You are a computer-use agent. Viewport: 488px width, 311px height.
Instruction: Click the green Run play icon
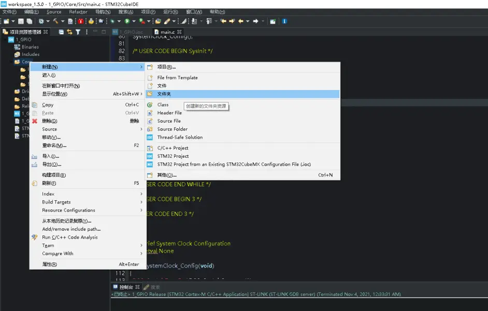[x=127, y=21]
